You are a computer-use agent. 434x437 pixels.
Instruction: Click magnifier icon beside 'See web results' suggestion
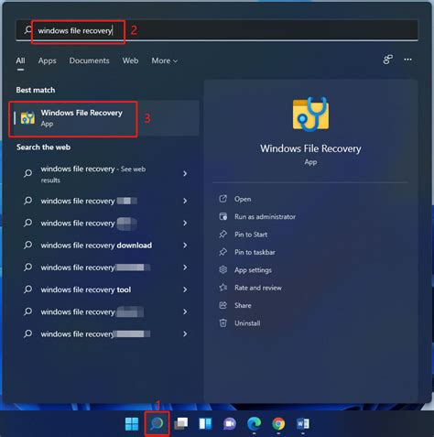[x=28, y=173]
